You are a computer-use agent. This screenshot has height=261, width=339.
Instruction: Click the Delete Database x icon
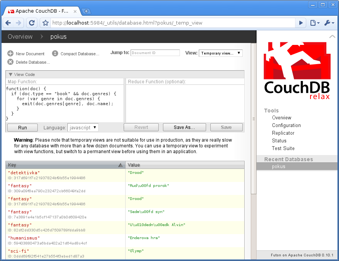[x=10, y=62]
